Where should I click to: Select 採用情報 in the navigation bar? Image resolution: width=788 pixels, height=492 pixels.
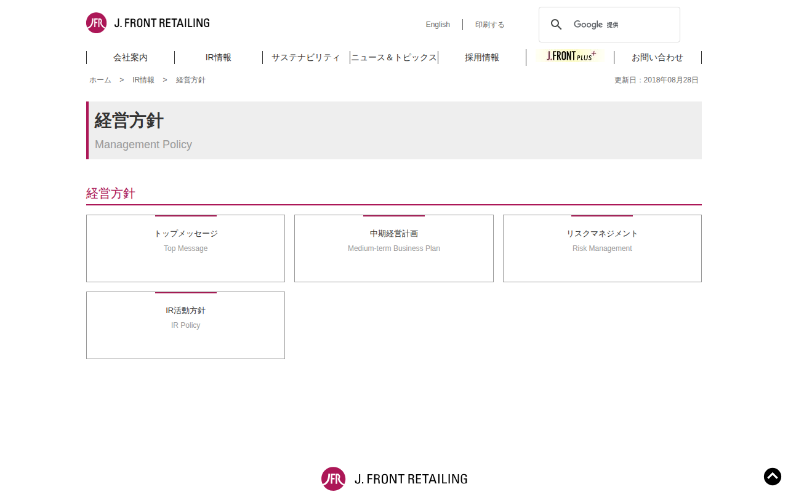[482, 57]
